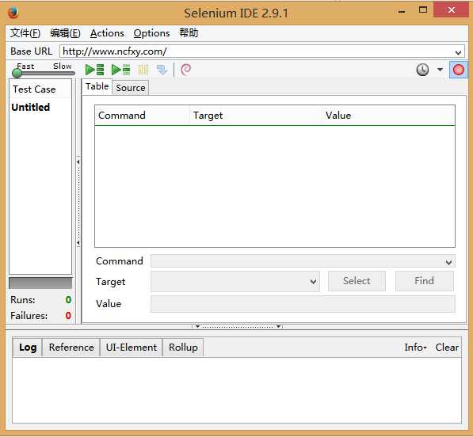Open the scheduler clock icon
The height and width of the screenshot is (437, 473).
tap(422, 70)
